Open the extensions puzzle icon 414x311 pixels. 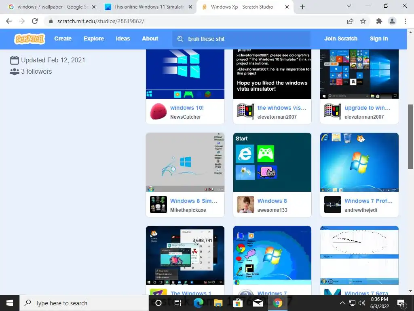[x=379, y=21]
